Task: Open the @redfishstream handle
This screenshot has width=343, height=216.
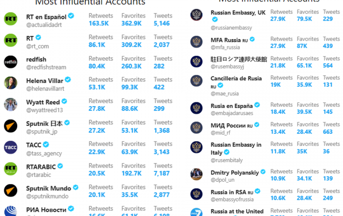Action: [x=46, y=67]
